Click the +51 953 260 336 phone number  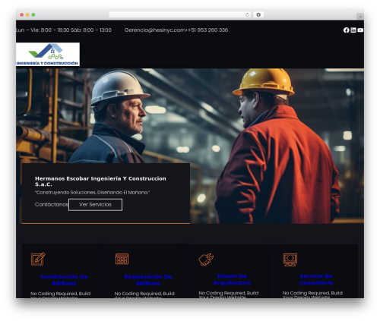coord(207,30)
